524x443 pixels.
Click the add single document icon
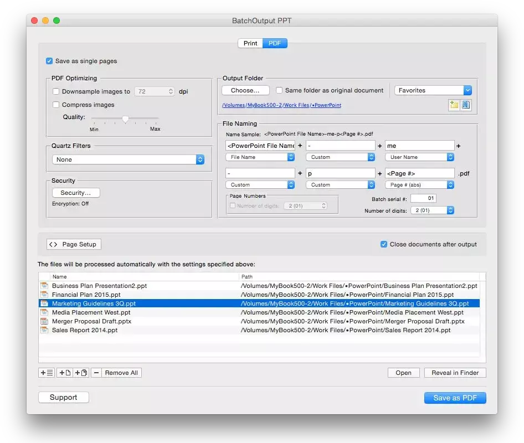[65, 373]
